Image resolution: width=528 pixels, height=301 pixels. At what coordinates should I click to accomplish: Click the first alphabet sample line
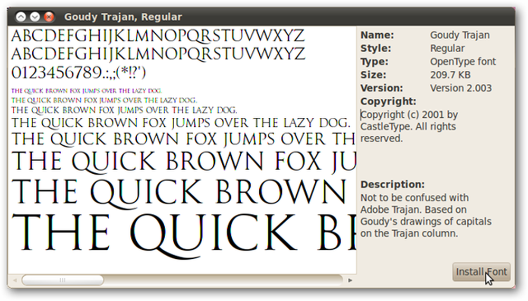pos(158,36)
